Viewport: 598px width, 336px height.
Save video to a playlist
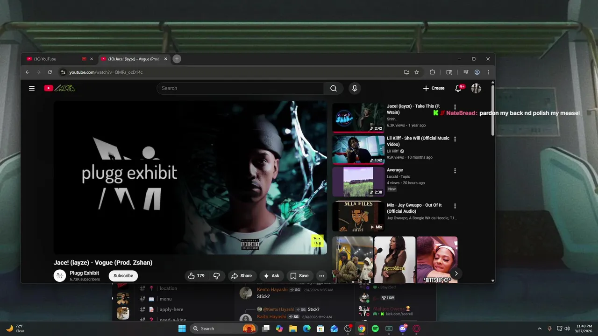[x=299, y=276]
